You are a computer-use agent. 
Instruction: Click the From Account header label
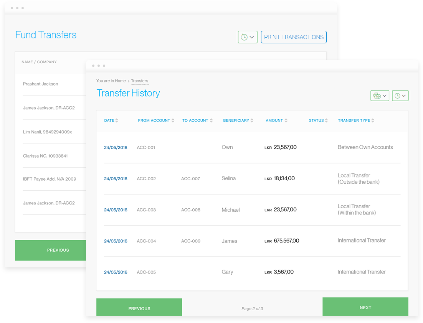point(154,120)
